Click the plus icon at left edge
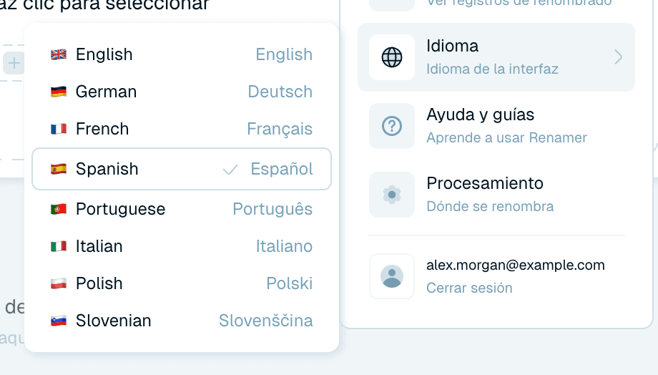The width and height of the screenshot is (658, 375). 14,64
